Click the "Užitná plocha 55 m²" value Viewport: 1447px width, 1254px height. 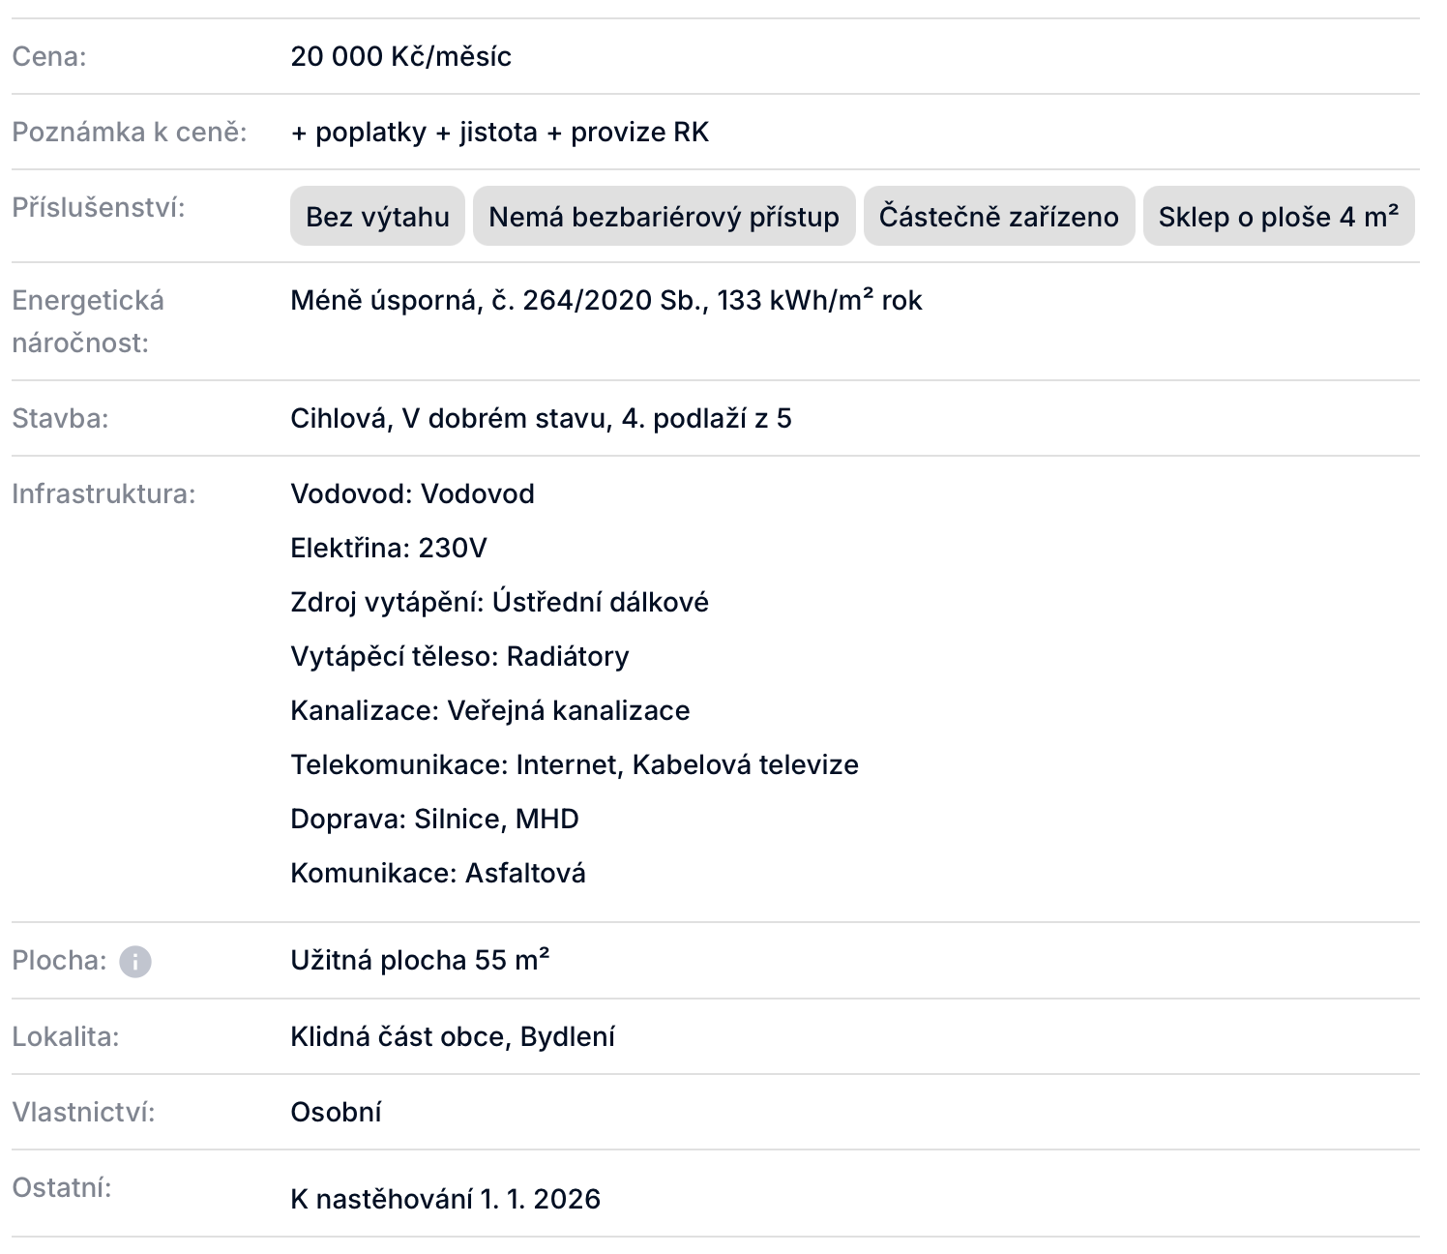(420, 960)
